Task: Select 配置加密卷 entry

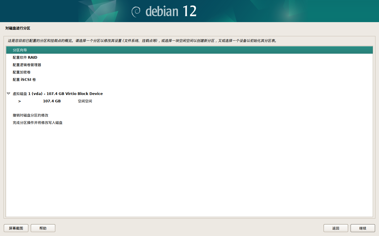Action: point(189,72)
